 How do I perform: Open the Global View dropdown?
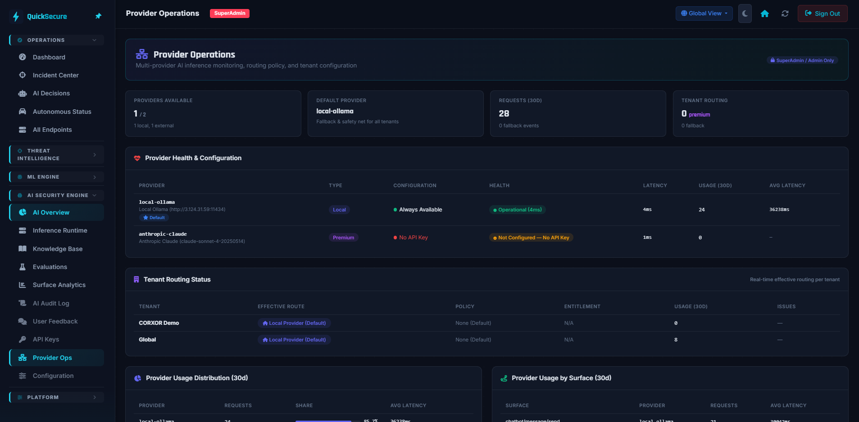(704, 13)
